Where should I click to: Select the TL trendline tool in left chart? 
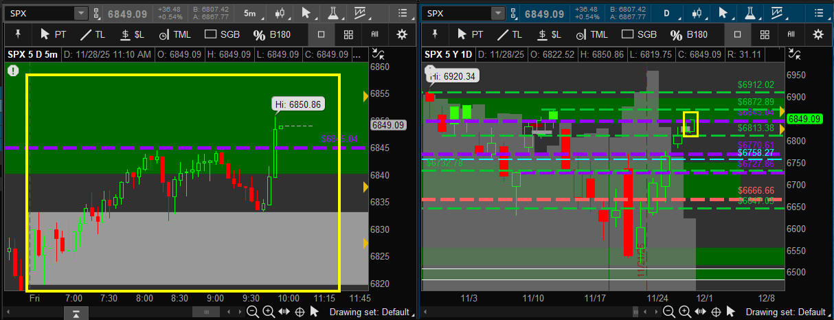[x=94, y=34]
